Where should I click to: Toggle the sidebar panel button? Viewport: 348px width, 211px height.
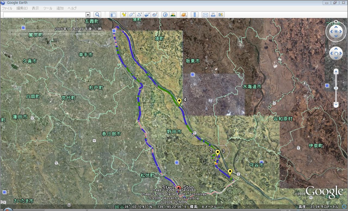[x=113, y=15]
